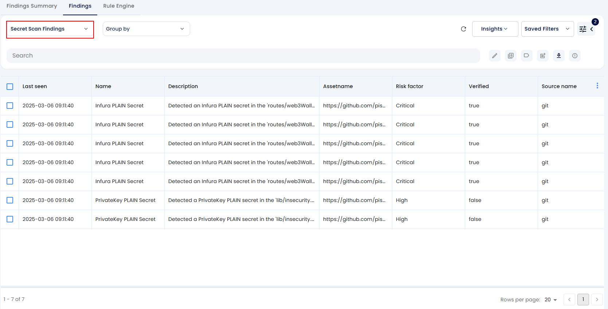This screenshot has height=309, width=608.
Task: Change rows per page from 20
Action: click(551, 300)
